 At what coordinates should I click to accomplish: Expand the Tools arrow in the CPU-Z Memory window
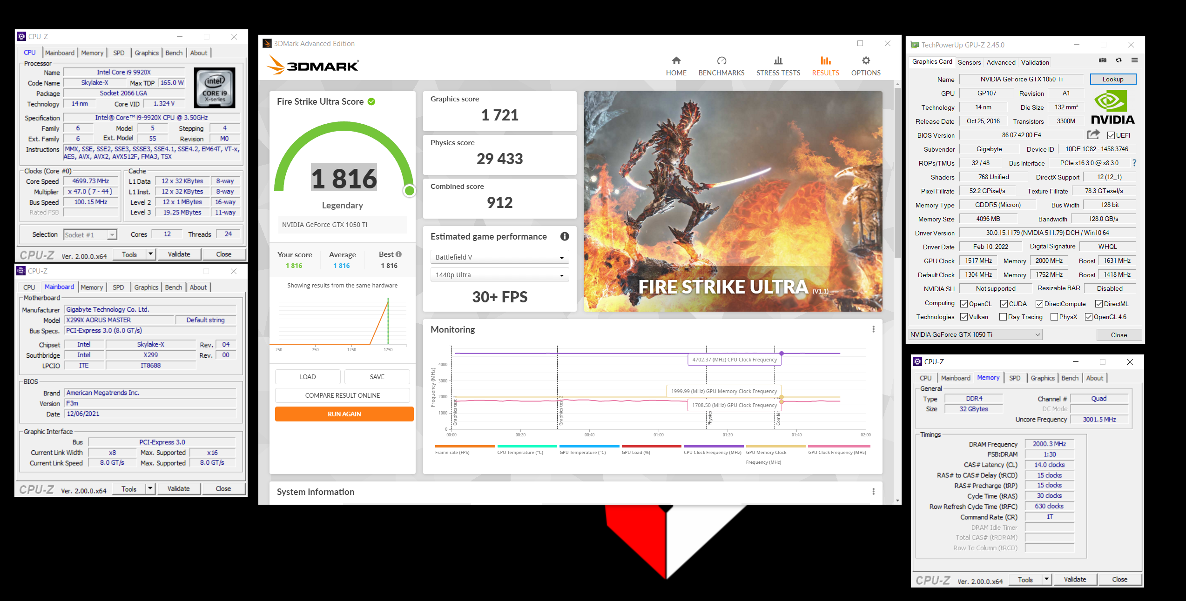pos(1046,579)
